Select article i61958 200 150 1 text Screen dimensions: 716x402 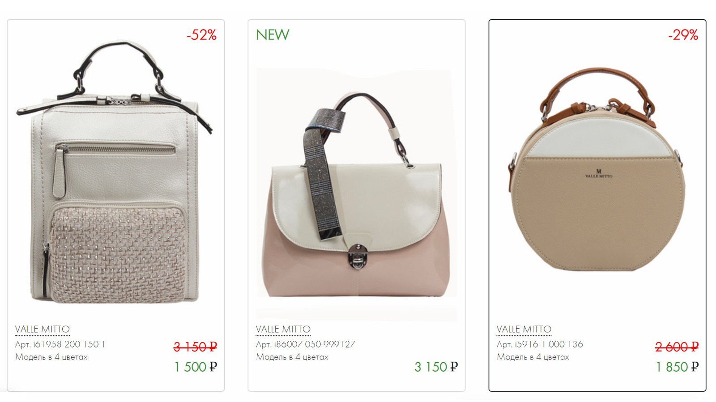60,344
